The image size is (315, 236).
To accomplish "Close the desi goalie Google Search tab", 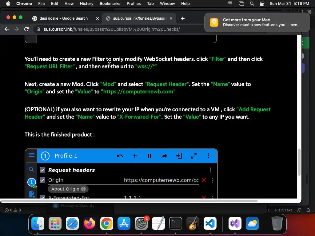I will (x=98, y=18).
